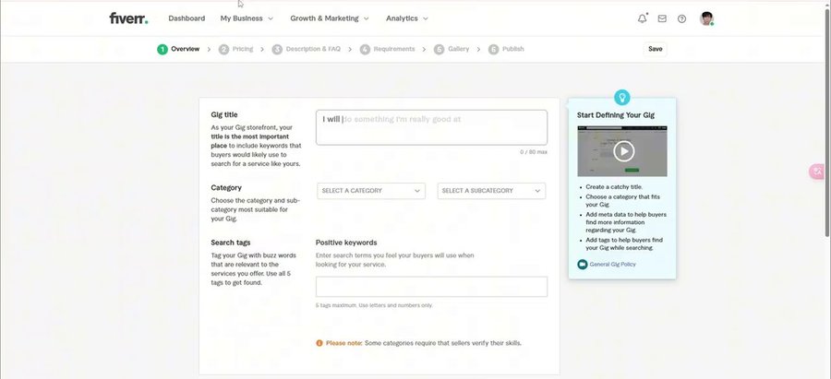Image resolution: width=831 pixels, height=379 pixels.
Task: Switch to the Pricing step
Action: tap(243, 49)
